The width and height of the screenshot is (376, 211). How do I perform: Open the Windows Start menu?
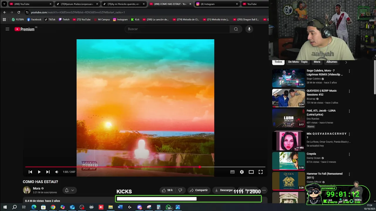[x=5, y=207]
